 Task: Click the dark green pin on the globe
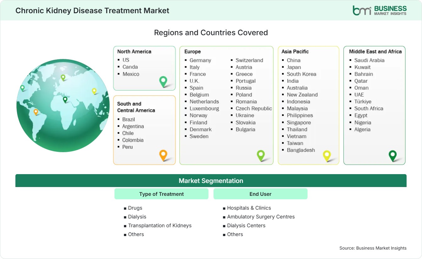[65, 100]
